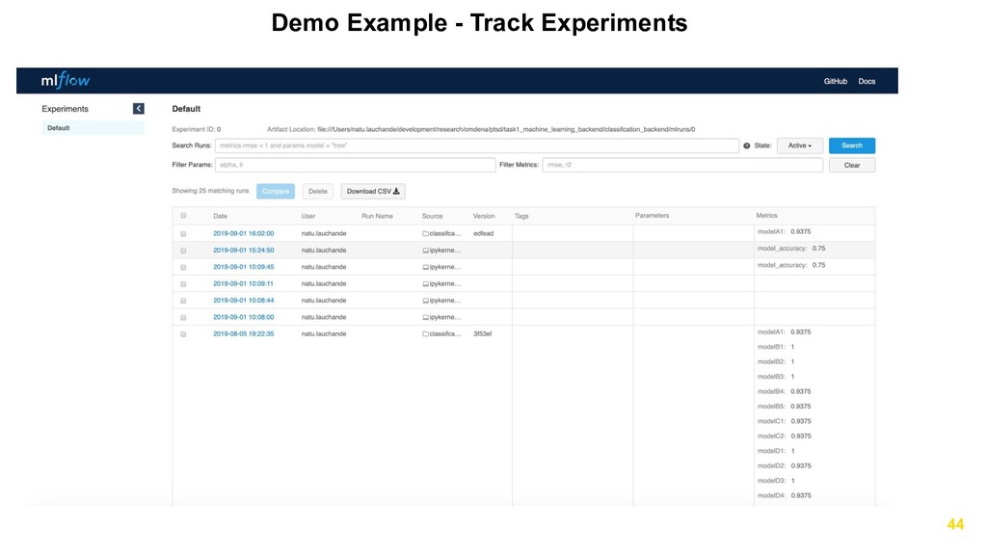Click 'model_accuracy: 0.75' in the 15:24:50 row
Screen dimensions: 987x555
[x=791, y=249]
